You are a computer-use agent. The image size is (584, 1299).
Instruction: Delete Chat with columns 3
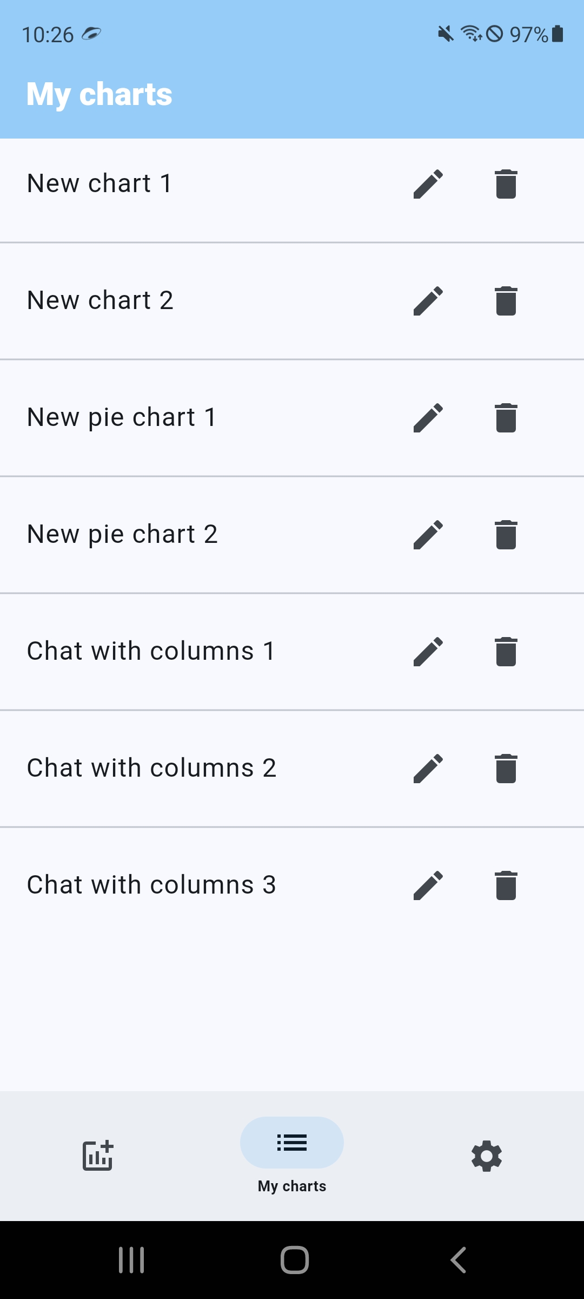506,885
